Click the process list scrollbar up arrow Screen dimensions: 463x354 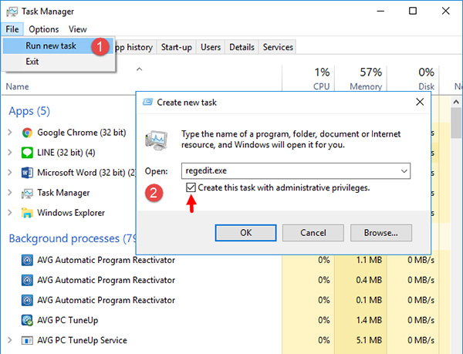point(456,102)
